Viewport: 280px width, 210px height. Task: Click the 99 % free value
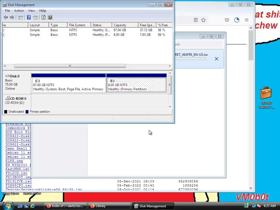click(161, 35)
